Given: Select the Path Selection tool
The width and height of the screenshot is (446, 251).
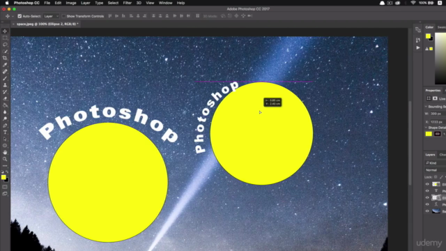Looking at the screenshot, I should click(x=5, y=139).
